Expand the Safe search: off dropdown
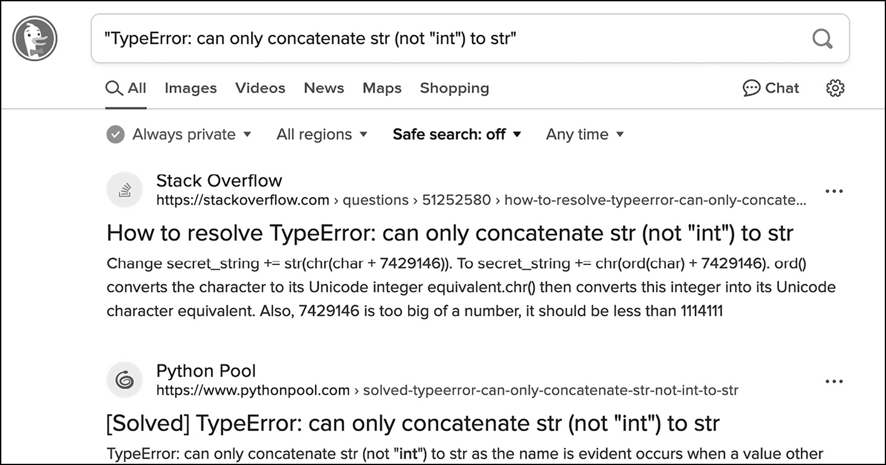Screen dimensions: 886x465 click(x=456, y=134)
